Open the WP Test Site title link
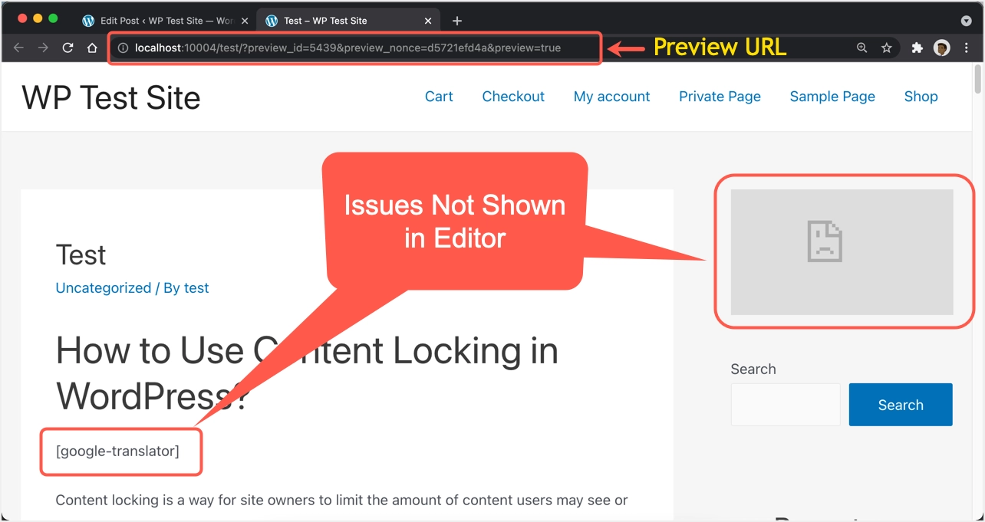Screen dimensions: 985x522 pos(111,97)
